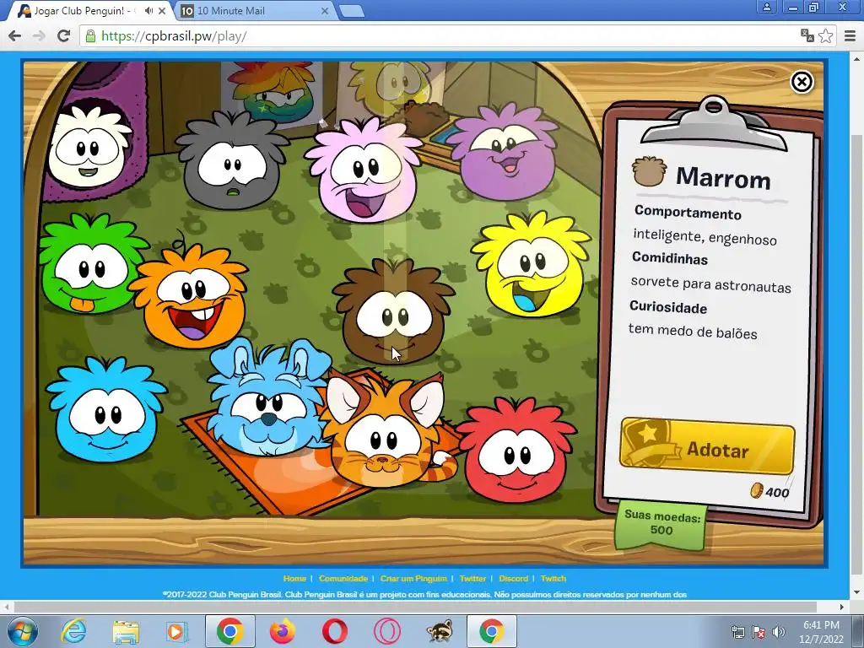Close the 10 Minute Mail tab
This screenshot has width=864, height=648.
click(325, 10)
